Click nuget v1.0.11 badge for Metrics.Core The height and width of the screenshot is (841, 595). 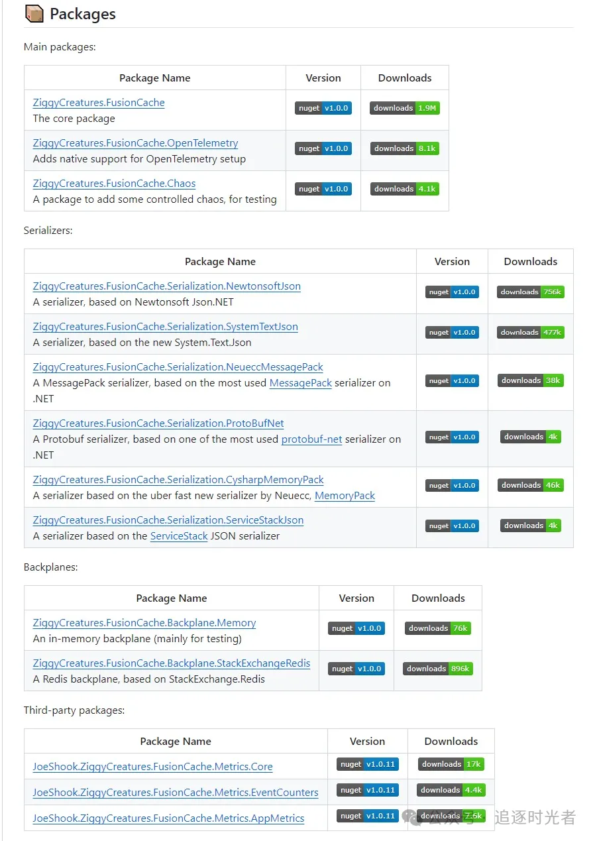[367, 764]
